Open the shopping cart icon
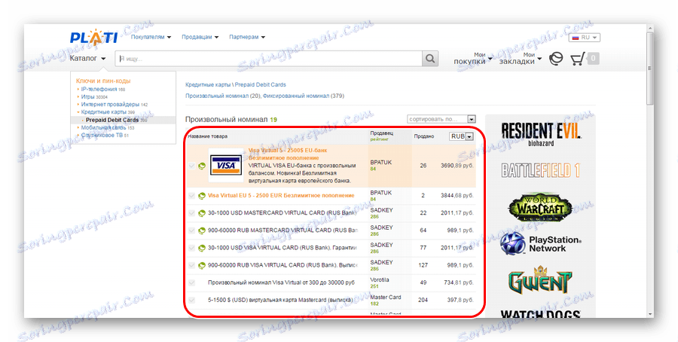The height and width of the screenshot is (342, 678). click(578, 59)
